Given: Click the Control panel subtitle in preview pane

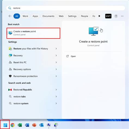Looking at the screenshot, I should tap(93, 45).
